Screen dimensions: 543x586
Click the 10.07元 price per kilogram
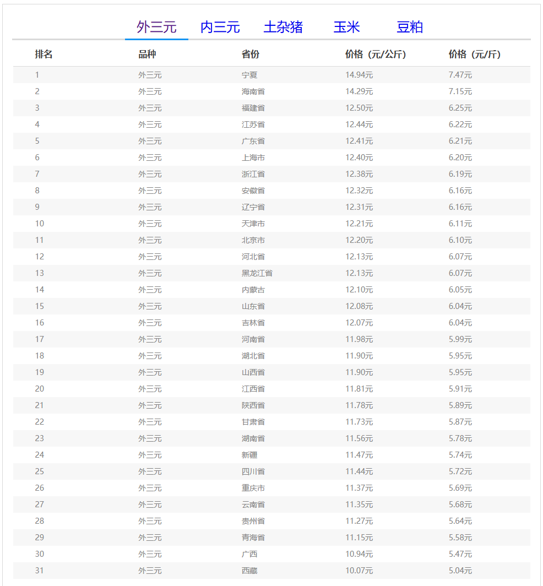(x=359, y=571)
